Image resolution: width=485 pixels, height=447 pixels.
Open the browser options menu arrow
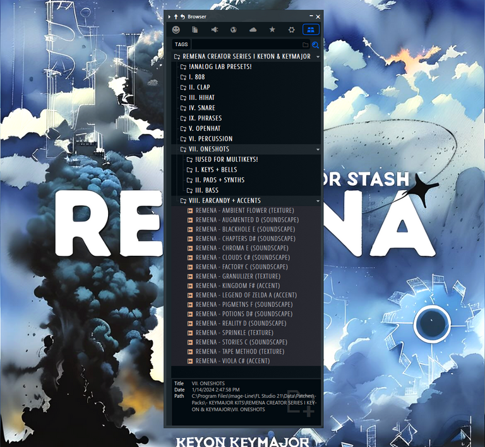pyautogui.click(x=169, y=16)
